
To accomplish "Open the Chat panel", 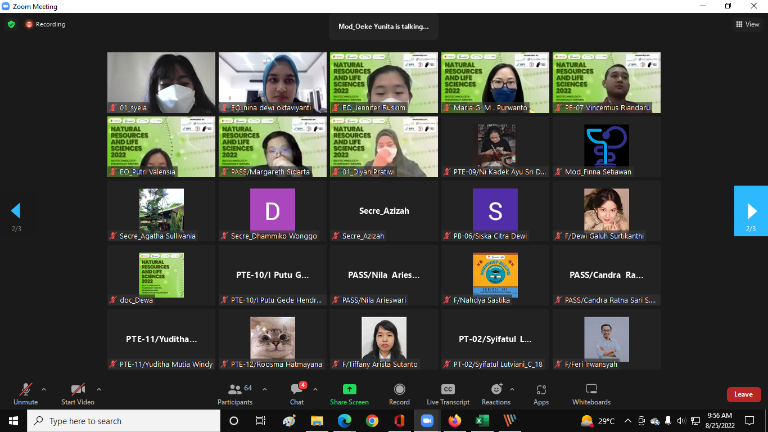I will (297, 394).
